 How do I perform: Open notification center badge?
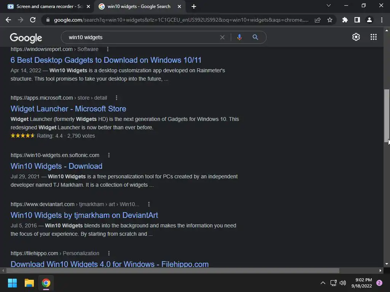coord(379,283)
